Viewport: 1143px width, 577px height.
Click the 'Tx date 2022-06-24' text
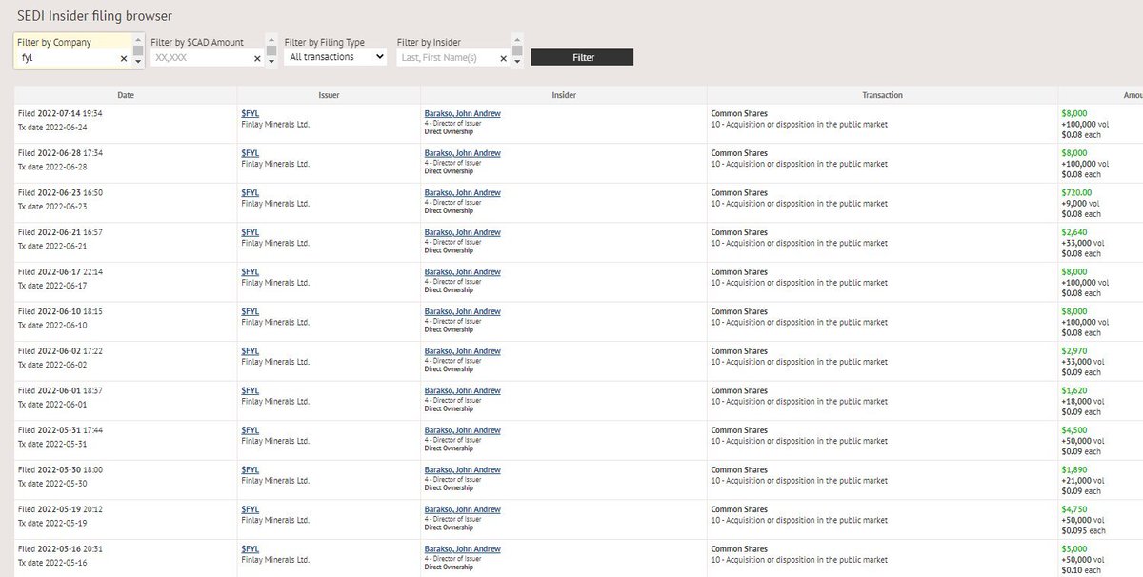pyautogui.click(x=52, y=127)
